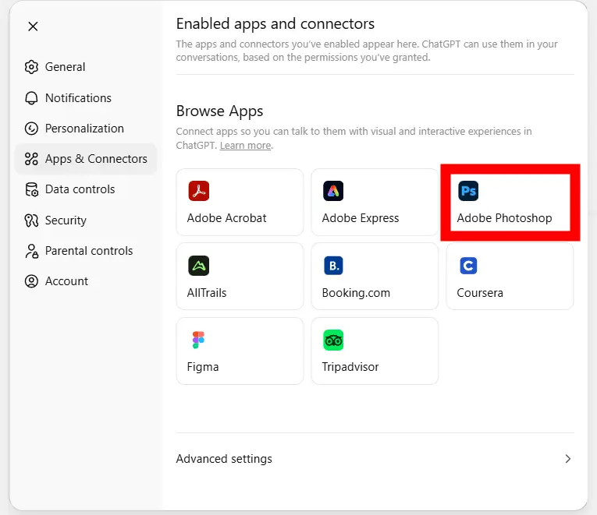Click the Adobe Express app icon

coord(333,191)
